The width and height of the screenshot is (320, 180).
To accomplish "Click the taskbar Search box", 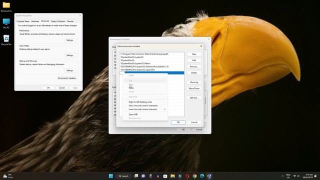I will [x=124, y=176].
